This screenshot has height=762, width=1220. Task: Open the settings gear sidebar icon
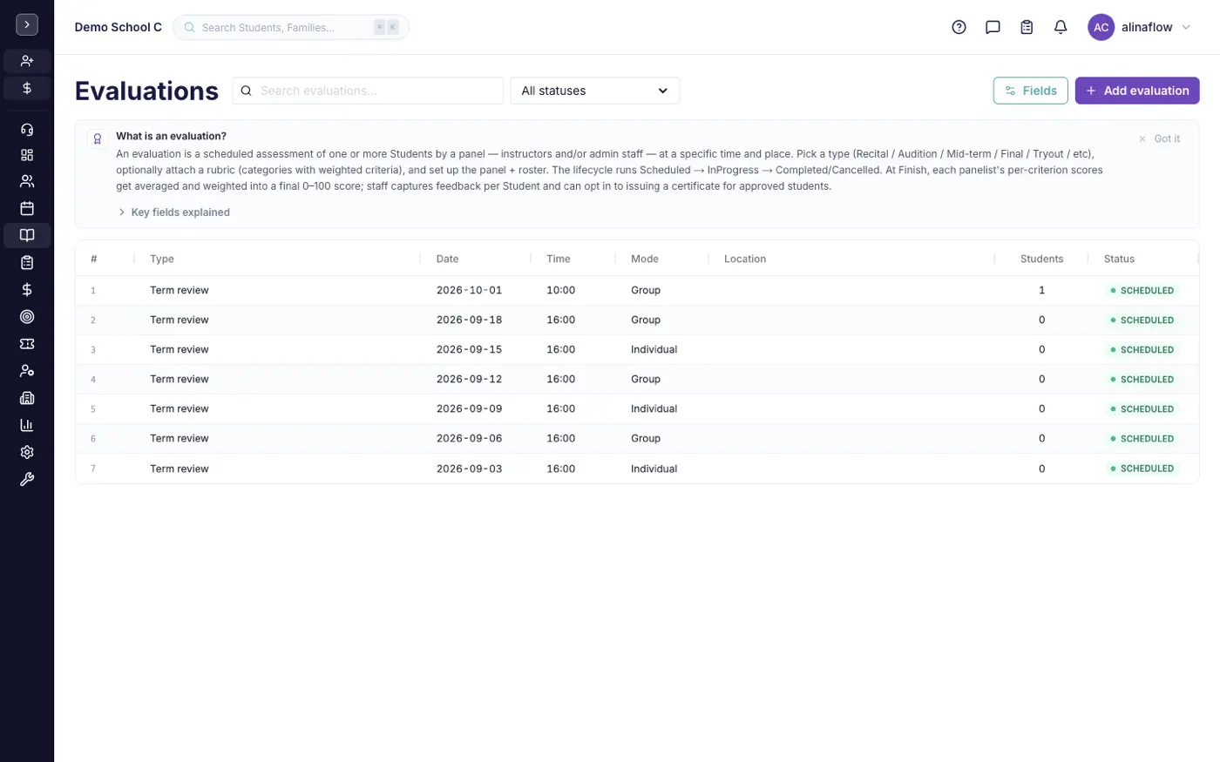coord(27,452)
